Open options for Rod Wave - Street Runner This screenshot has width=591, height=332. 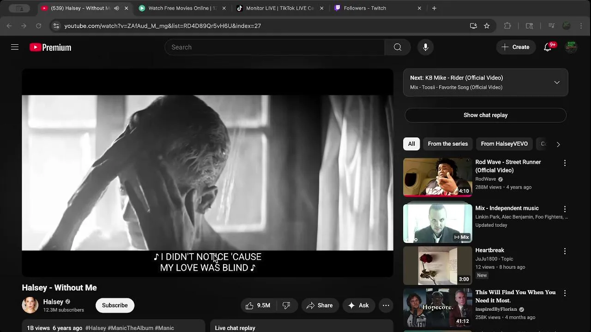564,163
